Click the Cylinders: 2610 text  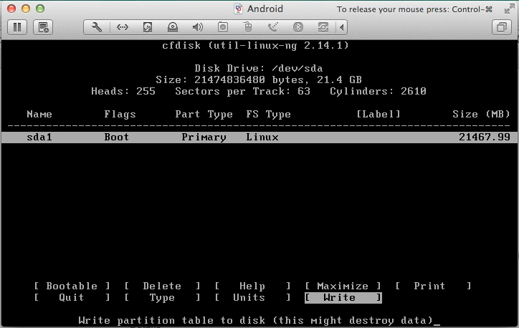(378, 91)
